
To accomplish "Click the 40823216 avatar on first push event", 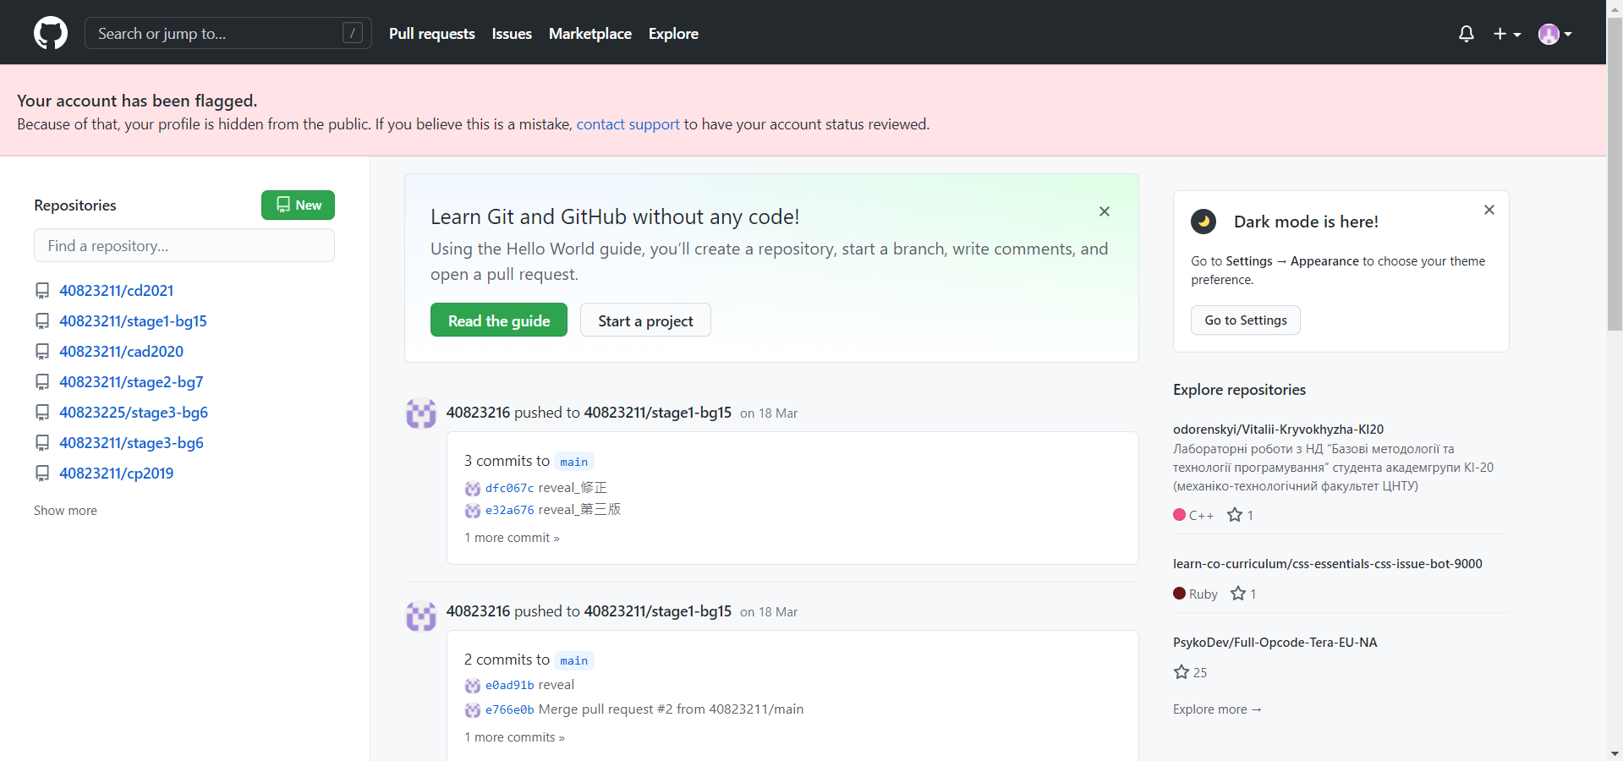I will click(421, 413).
